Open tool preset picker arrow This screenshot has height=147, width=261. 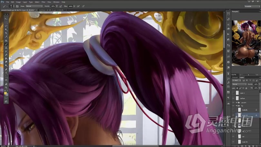pos(7,6)
